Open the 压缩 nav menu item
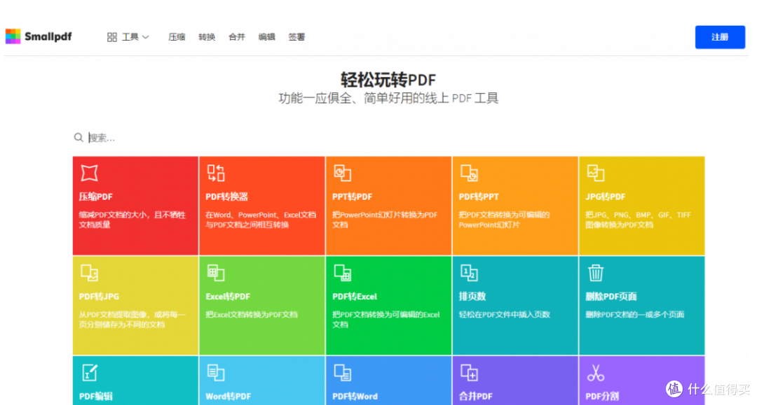The width and height of the screenshot is (757, 405). pos(177,37)
